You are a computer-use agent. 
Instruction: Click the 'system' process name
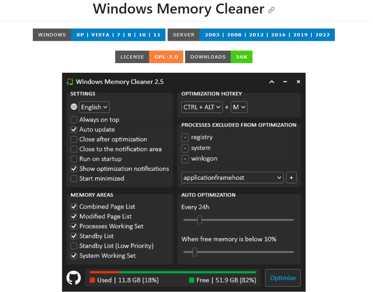click(x=201, y=148)
